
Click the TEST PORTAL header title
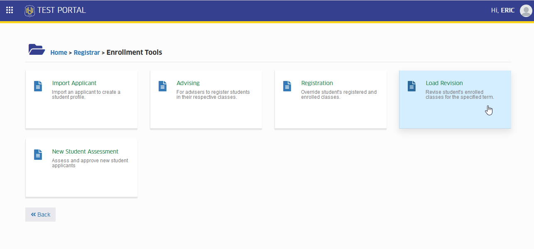(61, 10)
